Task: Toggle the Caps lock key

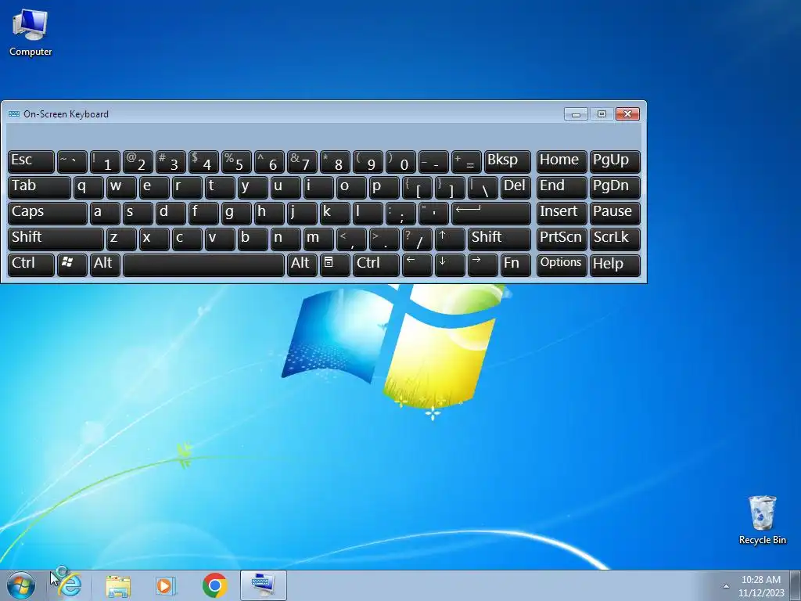Action: [x=48, y=213]
